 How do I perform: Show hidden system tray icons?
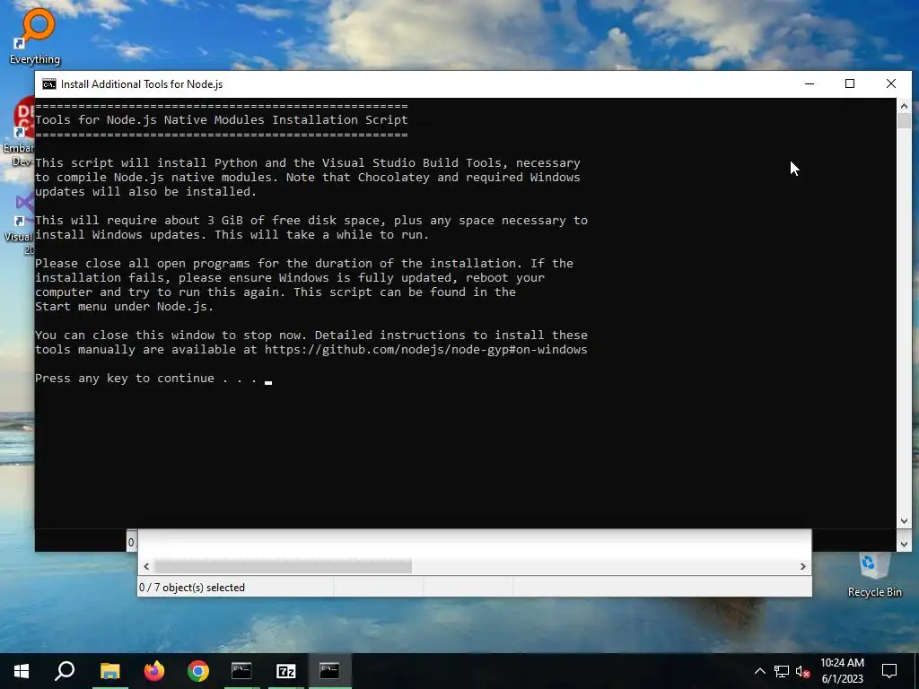pyautogui.click(x=759, y=671)
